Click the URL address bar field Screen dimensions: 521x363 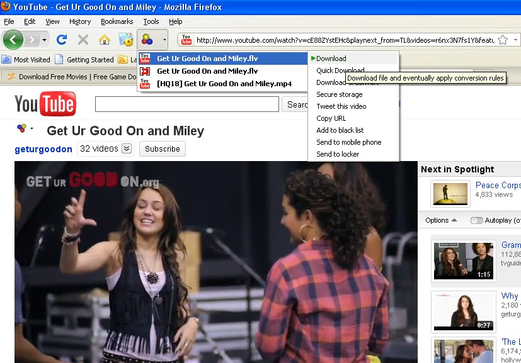click(x=345, y=40)
